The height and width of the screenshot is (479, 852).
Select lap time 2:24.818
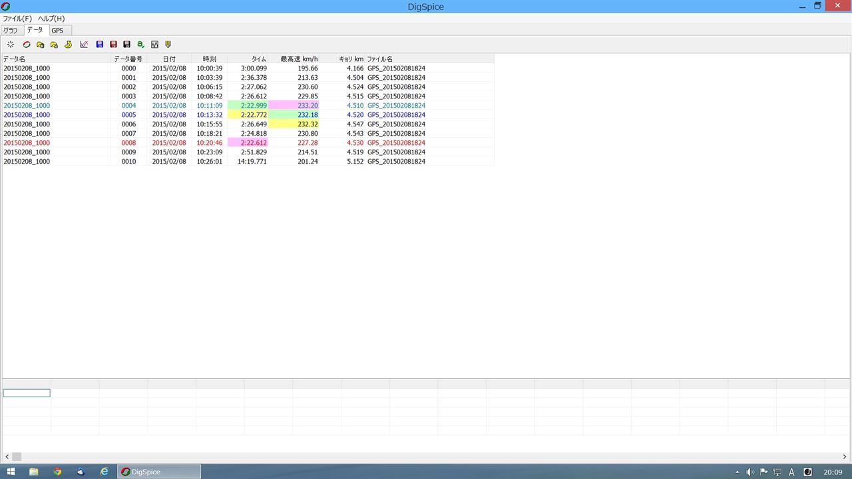point(254,134)
